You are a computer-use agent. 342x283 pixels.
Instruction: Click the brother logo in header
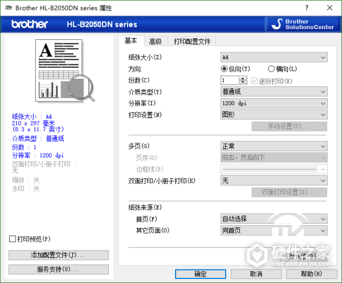click(x=30, y=24)
